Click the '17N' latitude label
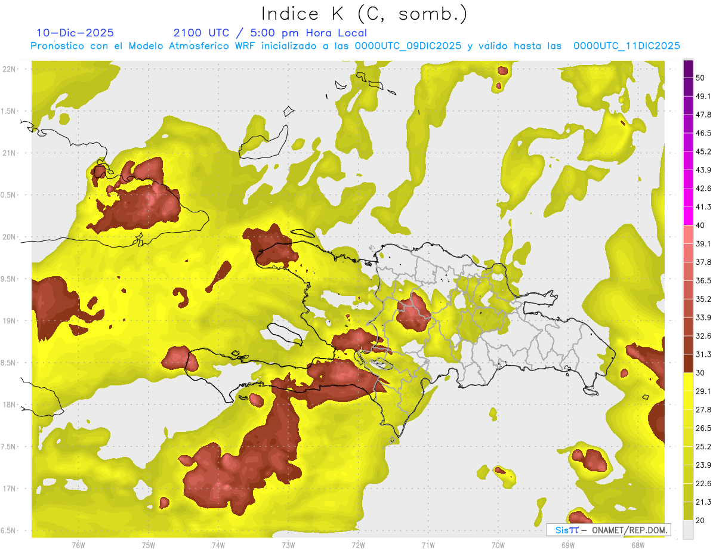 pyautogui.click(x=10, y=489)
